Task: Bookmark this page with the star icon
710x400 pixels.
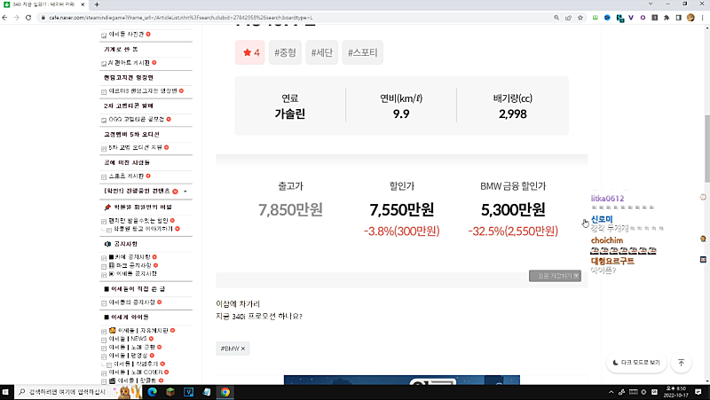Action: tap(580, 18)
